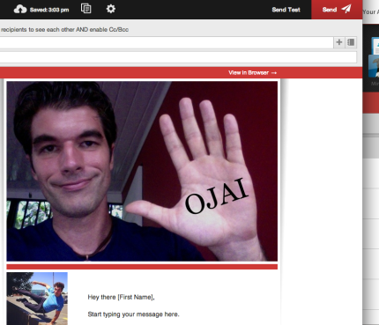Click the enable Cc/Bcc recipients hint text
379x325 pixels.
click(64, 29)
